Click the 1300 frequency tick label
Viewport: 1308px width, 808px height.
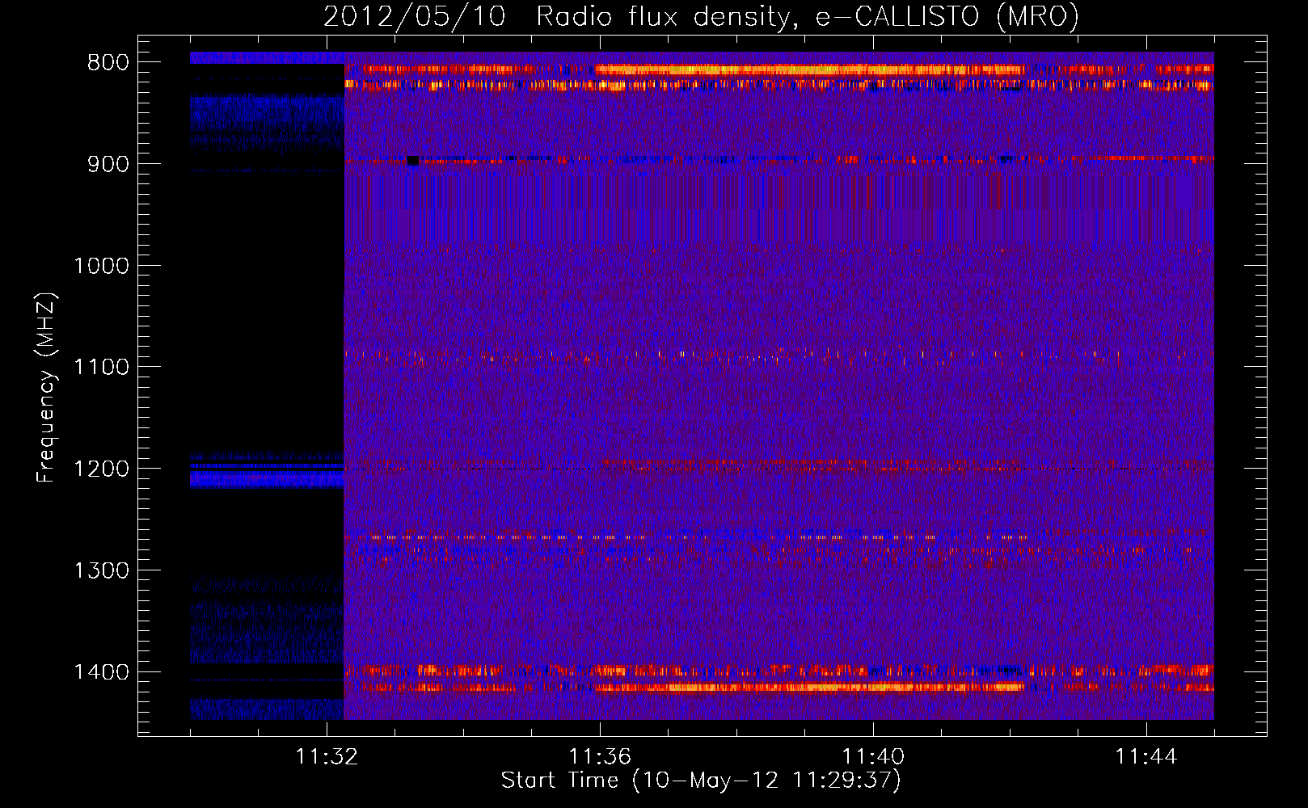101,571
